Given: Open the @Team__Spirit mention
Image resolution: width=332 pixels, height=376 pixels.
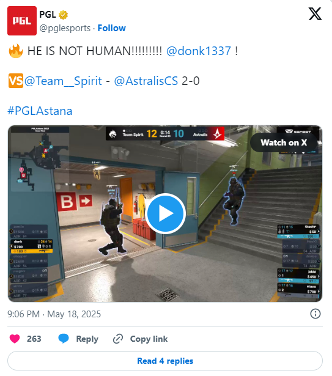Looking at the screenshot, I should (63, 81).
